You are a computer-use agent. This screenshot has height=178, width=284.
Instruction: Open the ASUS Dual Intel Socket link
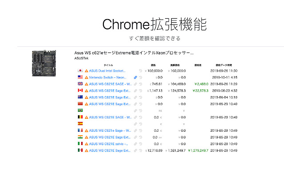click(107, 71)
